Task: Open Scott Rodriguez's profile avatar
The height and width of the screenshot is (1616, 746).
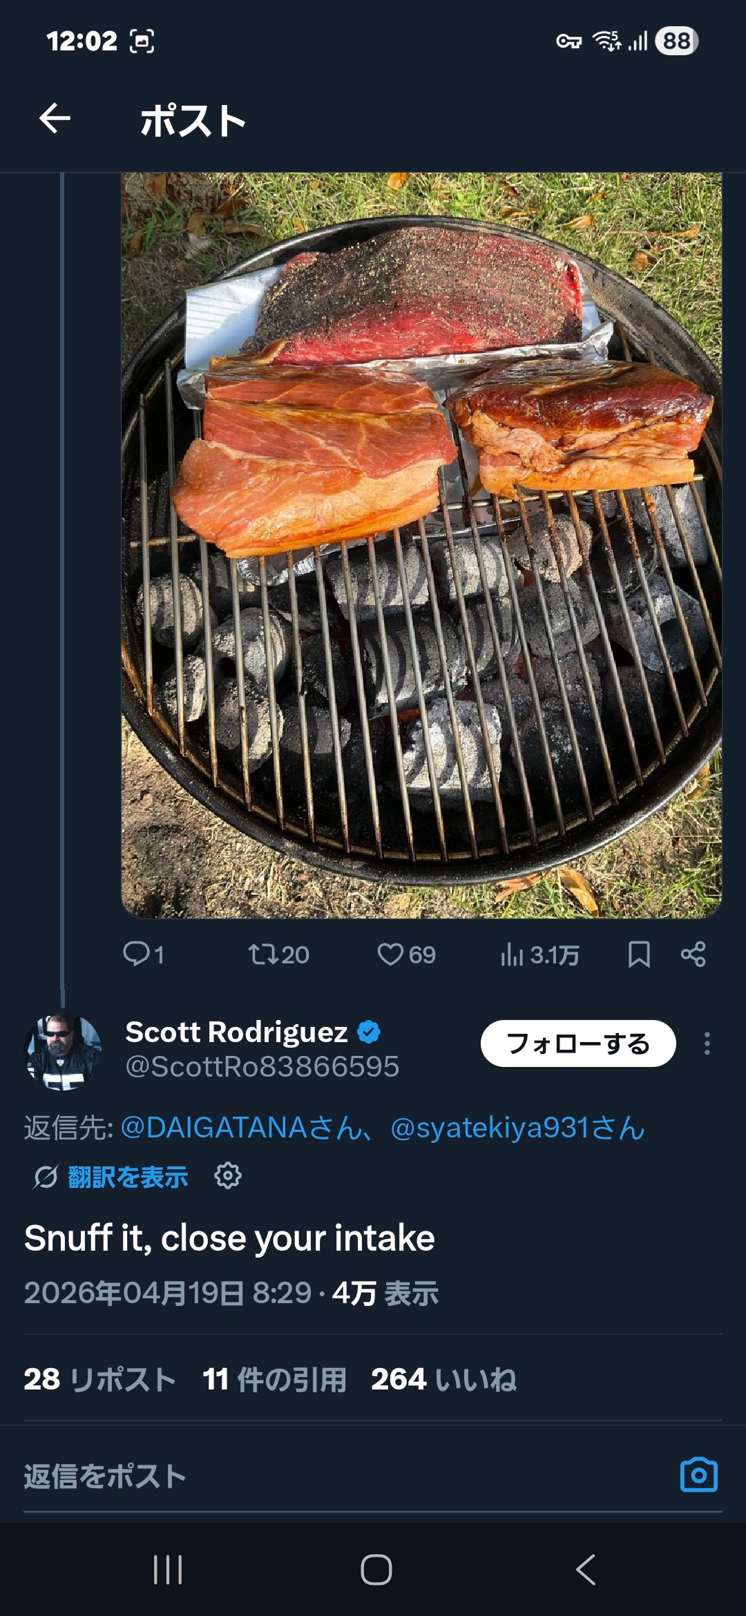Action: (x=62, y=1050)
